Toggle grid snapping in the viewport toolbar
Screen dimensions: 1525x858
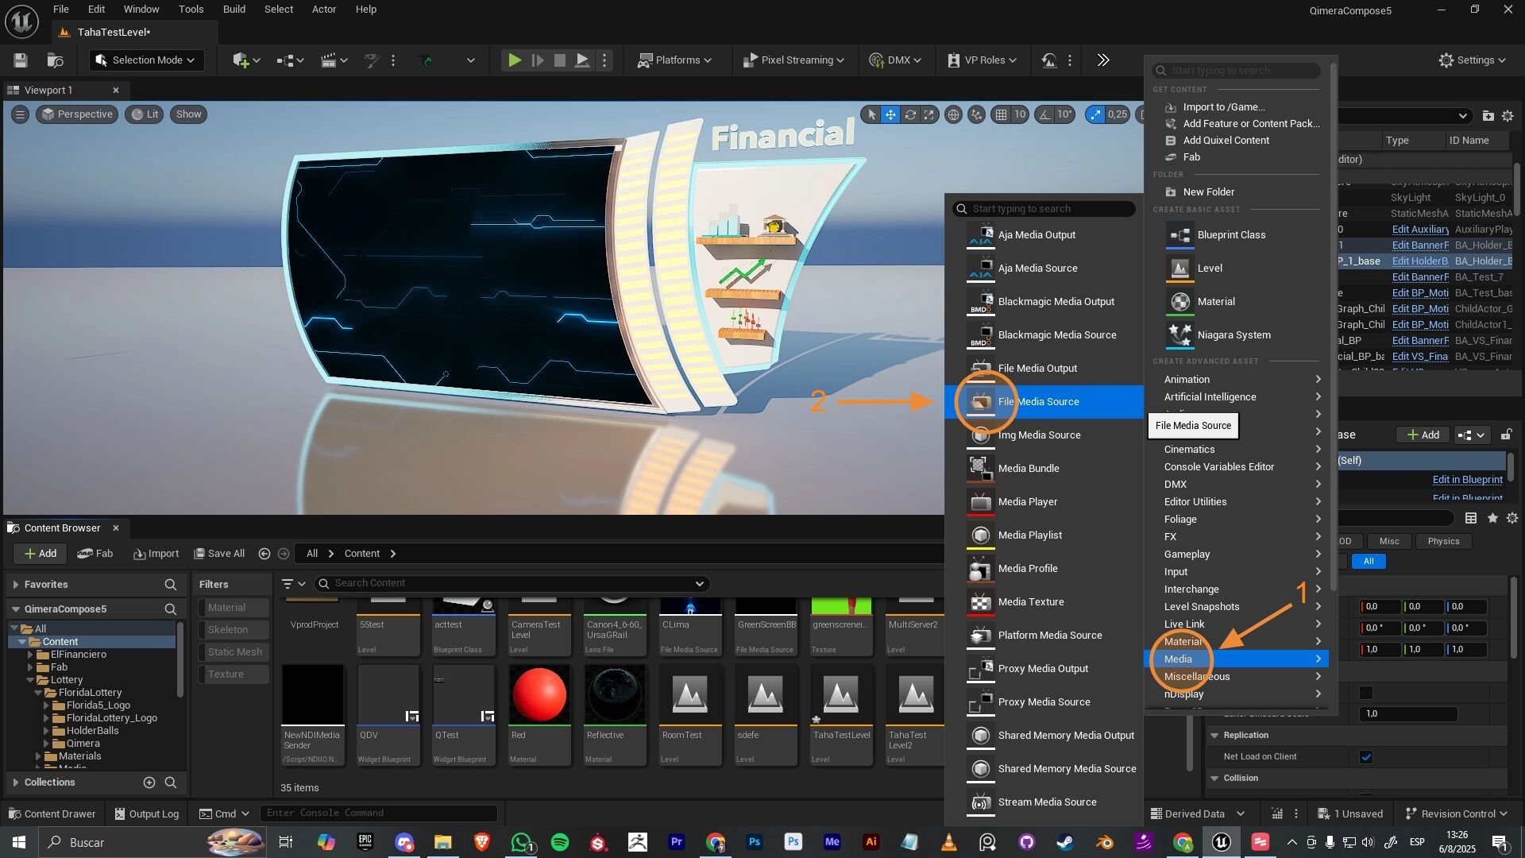(x=1002, y=114)
